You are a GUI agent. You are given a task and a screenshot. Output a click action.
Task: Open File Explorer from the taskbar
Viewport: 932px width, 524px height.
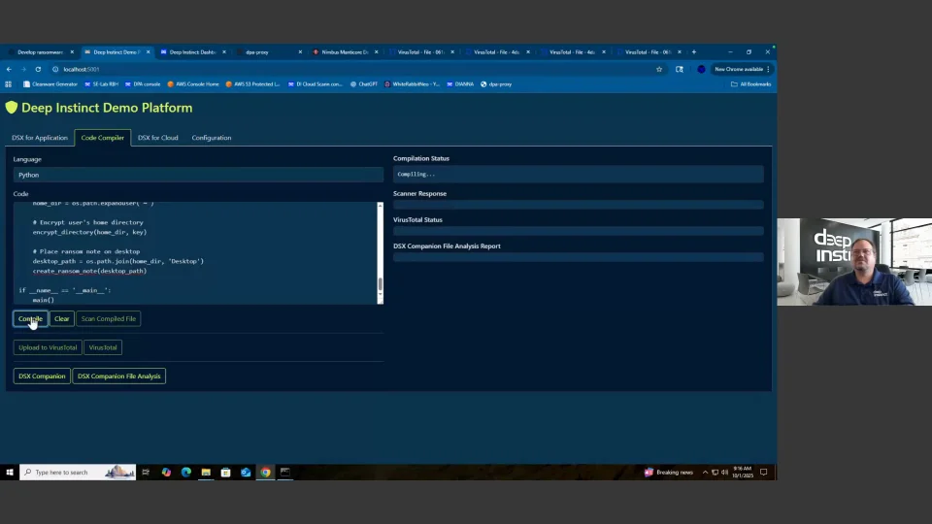(206, 473)
